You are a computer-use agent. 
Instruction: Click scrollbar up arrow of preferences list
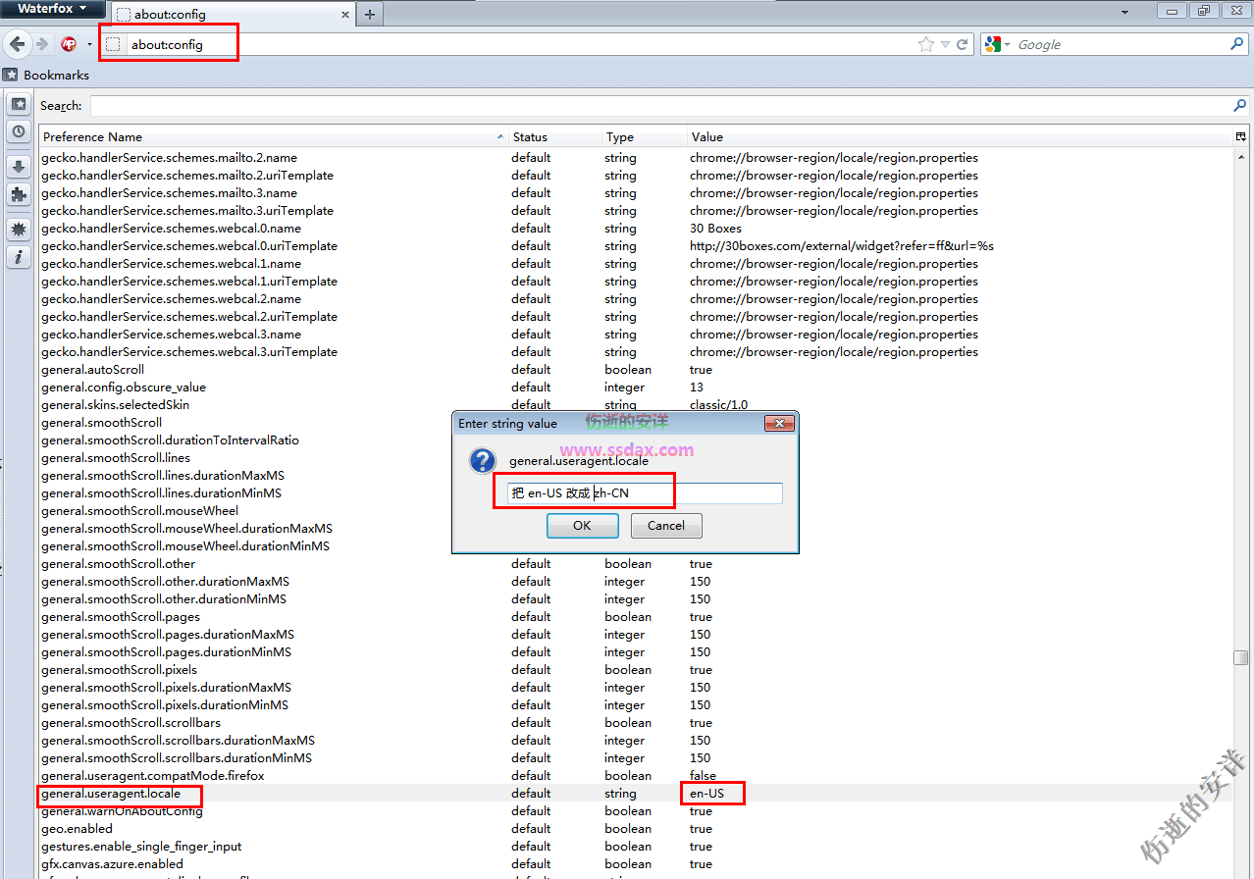pyautogui.click(x=1241, y=156)
